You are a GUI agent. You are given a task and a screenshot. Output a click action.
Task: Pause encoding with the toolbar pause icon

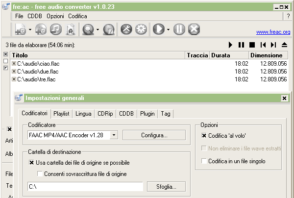click(x=179, y=29)
